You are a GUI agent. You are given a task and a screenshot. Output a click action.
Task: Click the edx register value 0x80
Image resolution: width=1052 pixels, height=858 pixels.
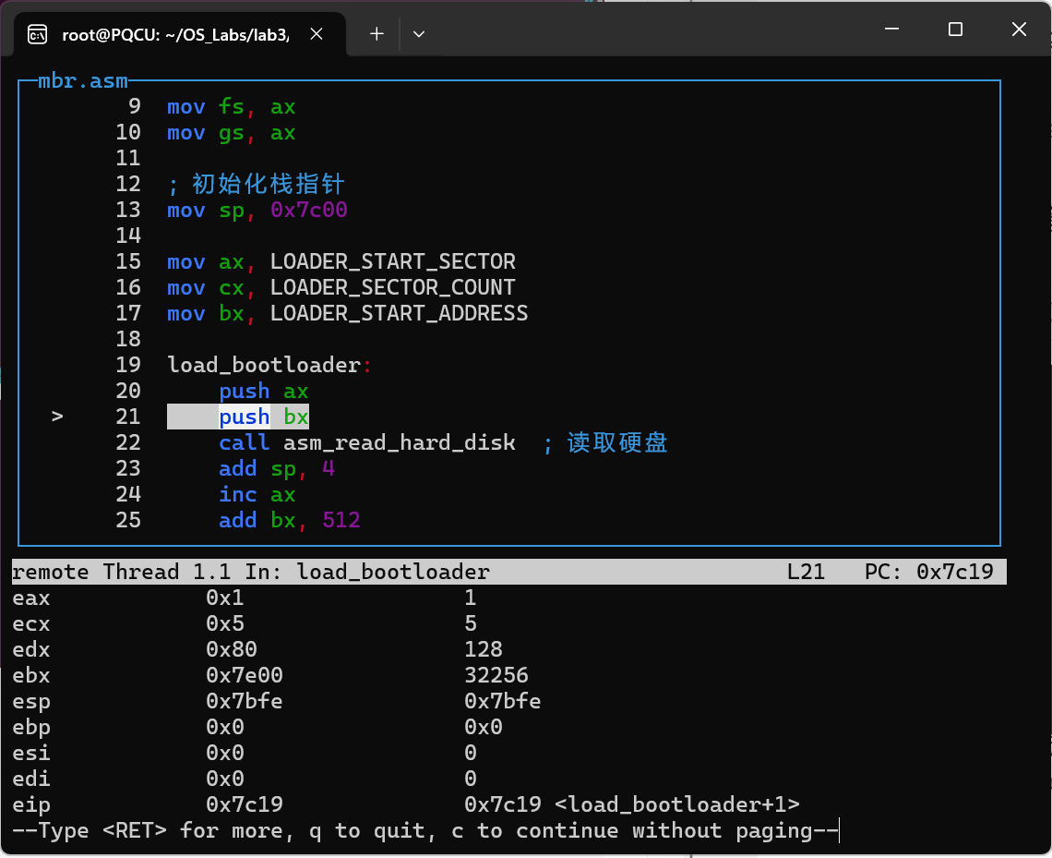click(232, 649)
